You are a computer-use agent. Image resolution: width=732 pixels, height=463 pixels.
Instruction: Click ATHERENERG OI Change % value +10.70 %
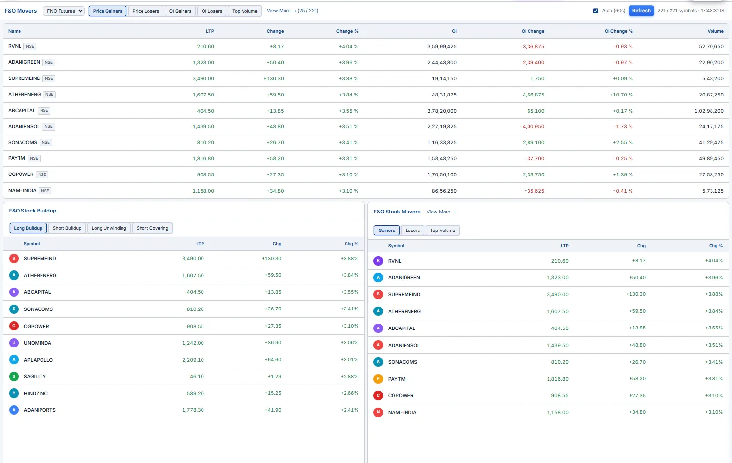[x=621, y=95]
